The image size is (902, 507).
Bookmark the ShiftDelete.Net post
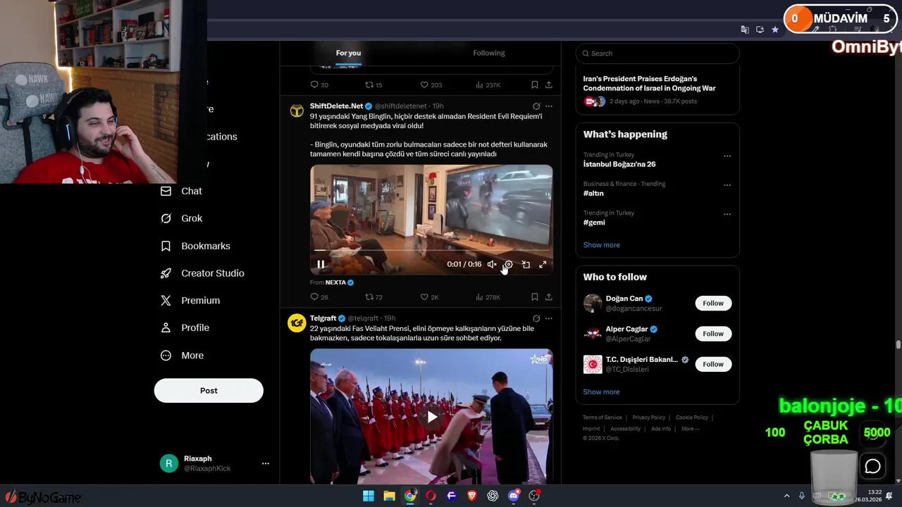(x=535, y=297)
